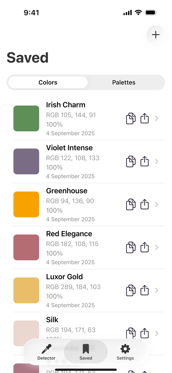Open Settings via the gear icon
The image size is (172, 373).
(x=125, y=352)
